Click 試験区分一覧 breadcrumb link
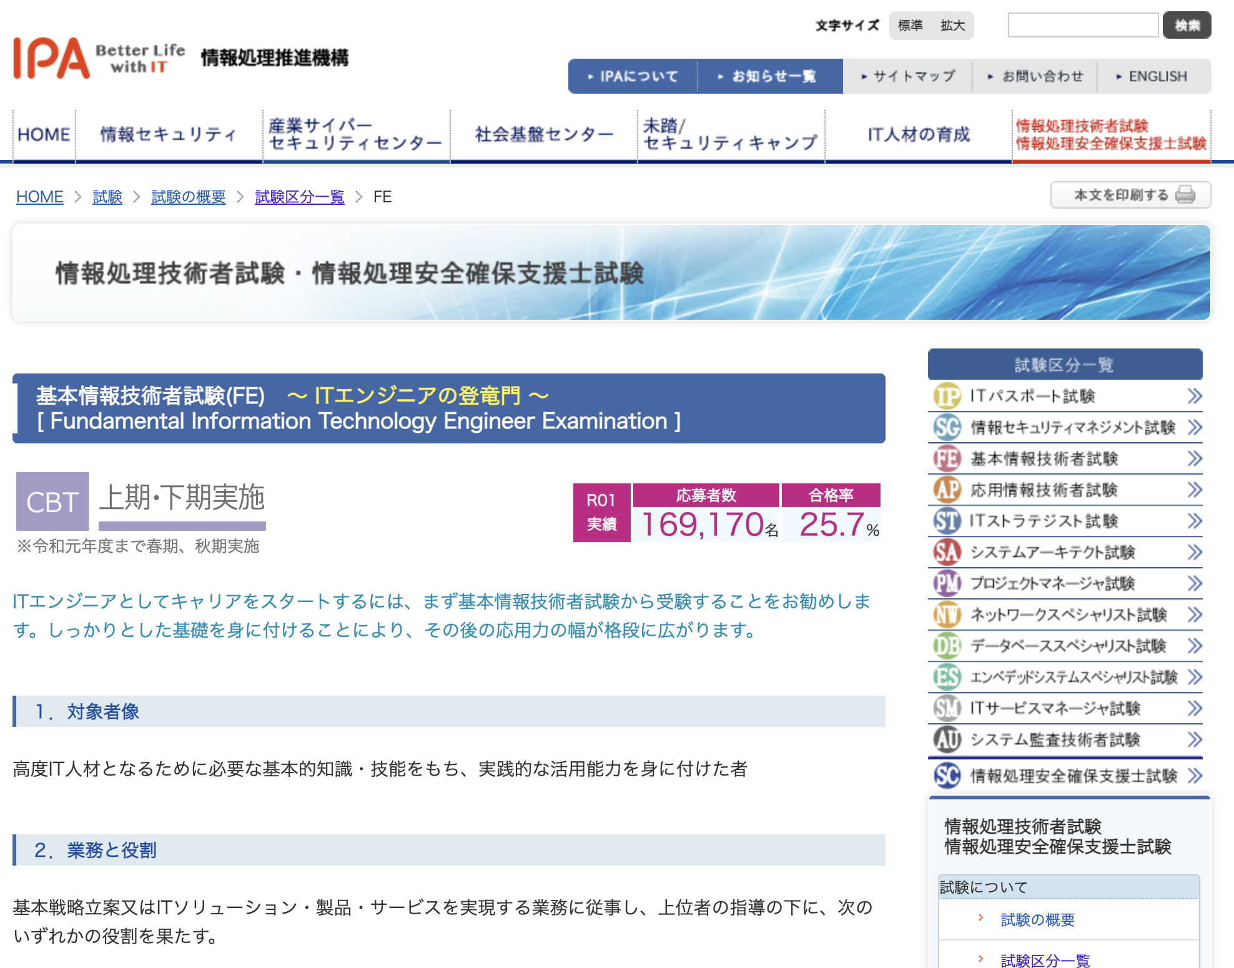This screenshot has height=968, width=1234. pos(300,197)
